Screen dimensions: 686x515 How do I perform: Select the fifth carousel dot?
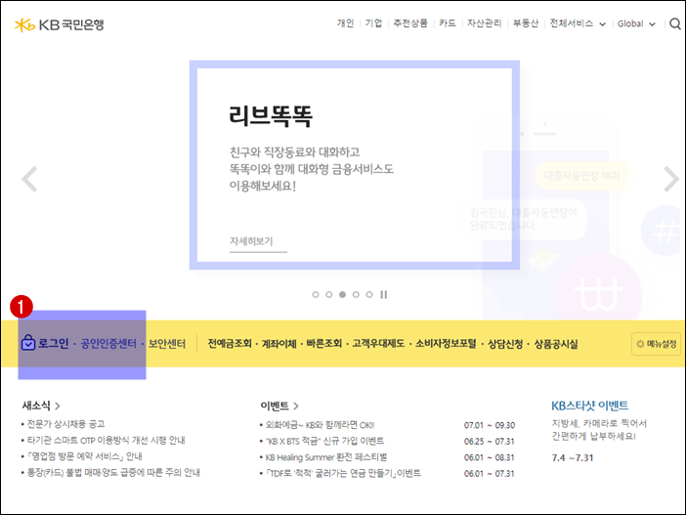369,294
